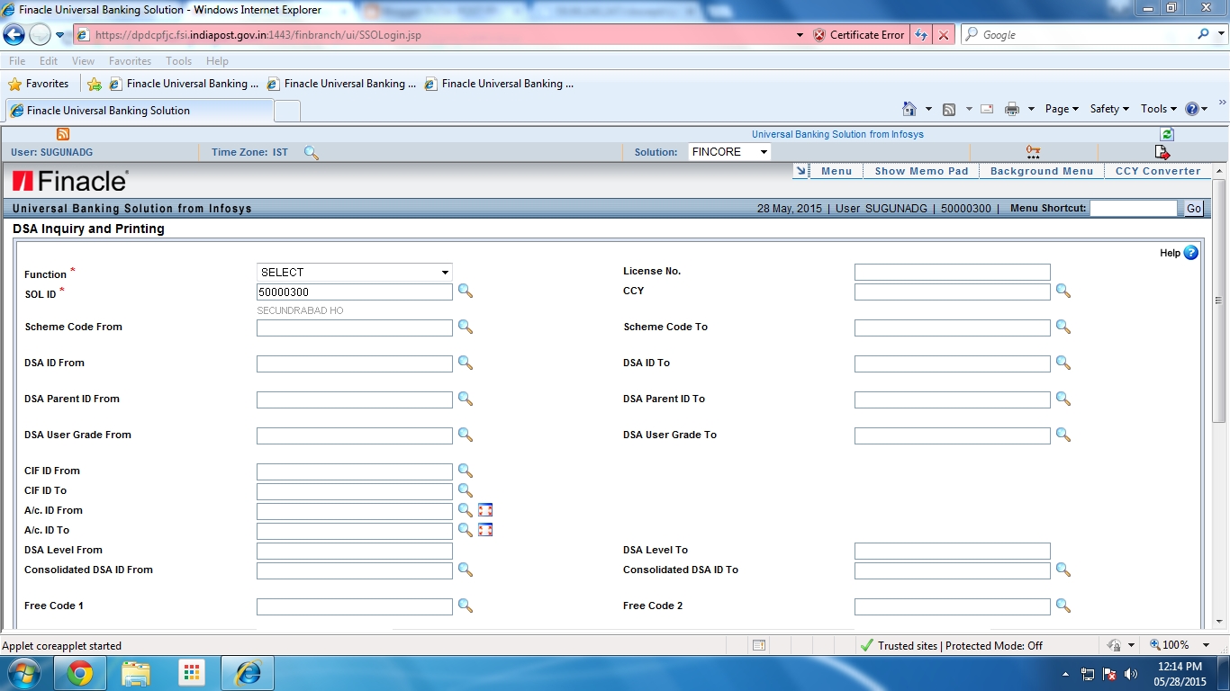This screenshot has height=691, width=1230.
Task: Click the Menu Shortcut input field
Action: (x=1134, y=208)
